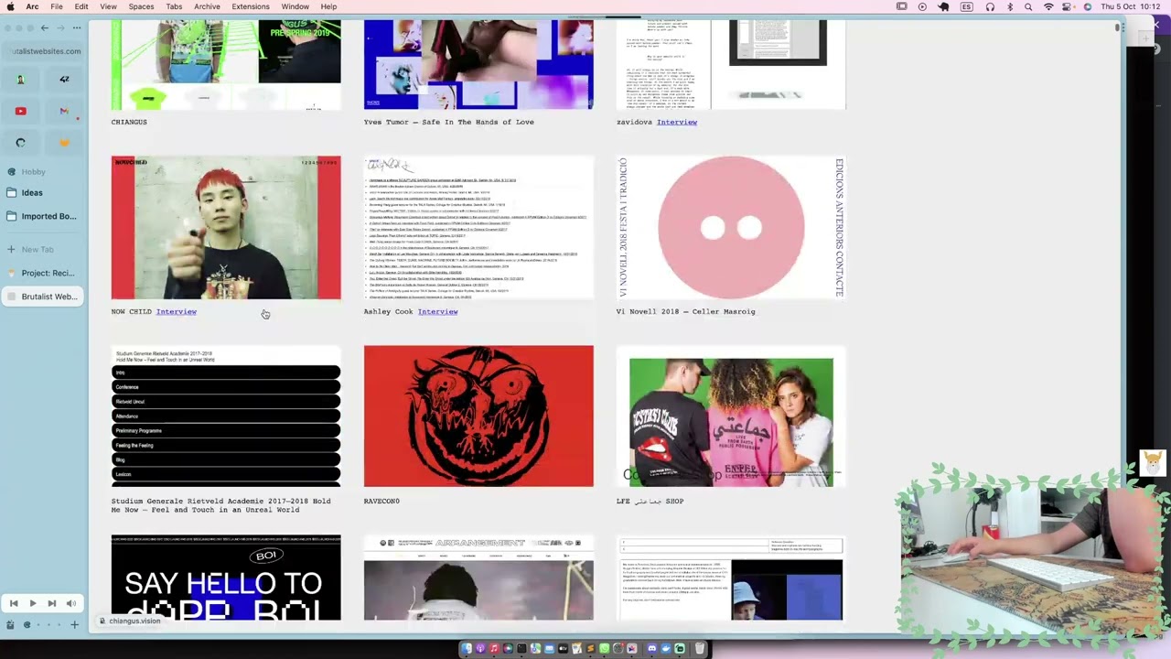Click the play-circle menu bar icon
This screenshot has height=659, width=1171.
point(922,6)
